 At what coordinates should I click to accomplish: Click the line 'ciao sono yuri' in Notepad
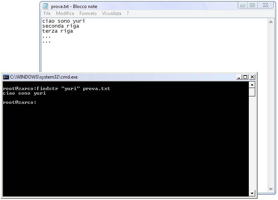pos(63,21)
